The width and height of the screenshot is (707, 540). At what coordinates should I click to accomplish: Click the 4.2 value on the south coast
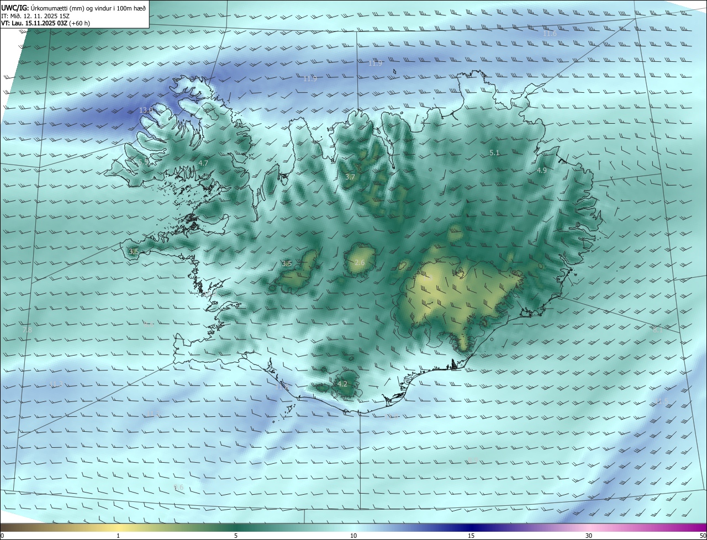tap(342, 384)
